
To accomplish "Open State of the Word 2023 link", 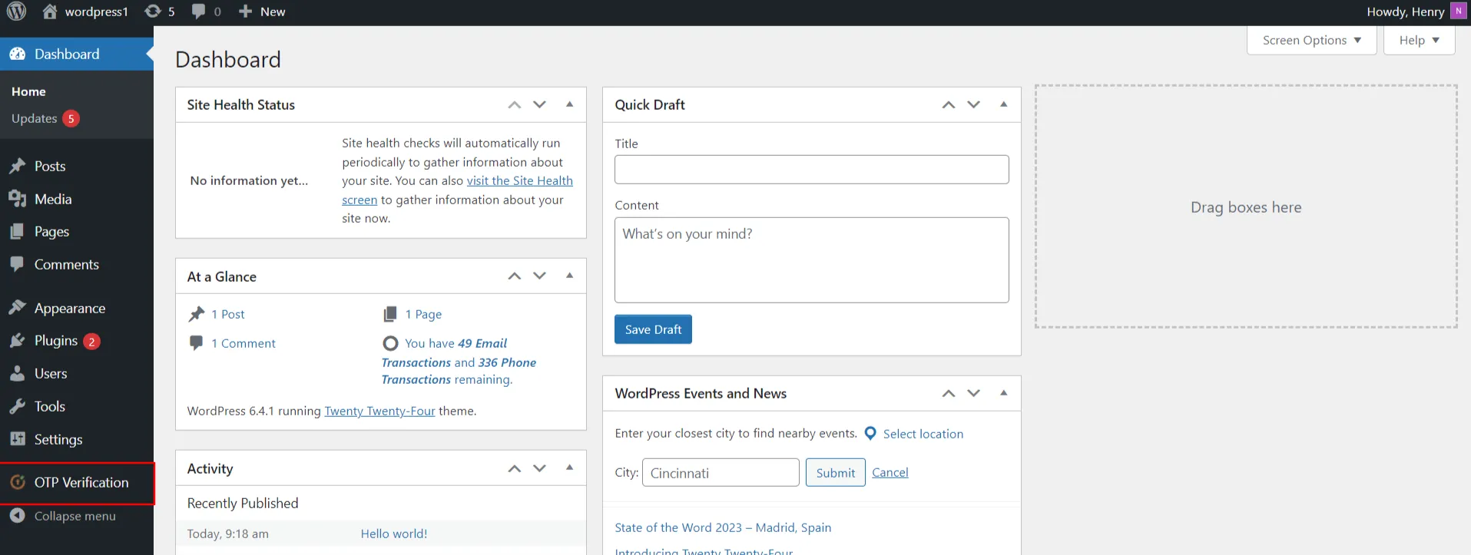I will 723,527.
